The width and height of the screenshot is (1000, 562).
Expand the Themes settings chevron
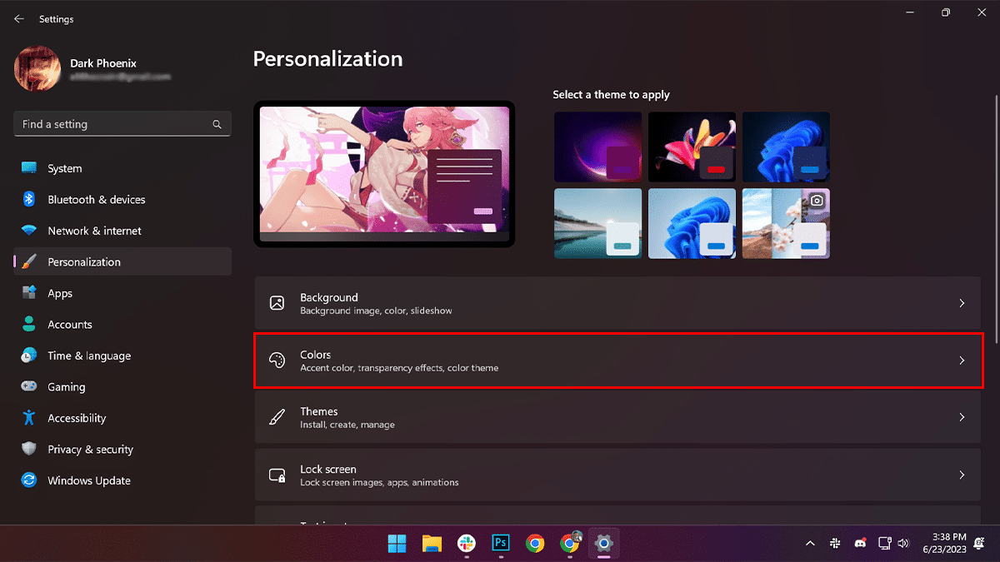pyautogui.click(x=962, y=417)
